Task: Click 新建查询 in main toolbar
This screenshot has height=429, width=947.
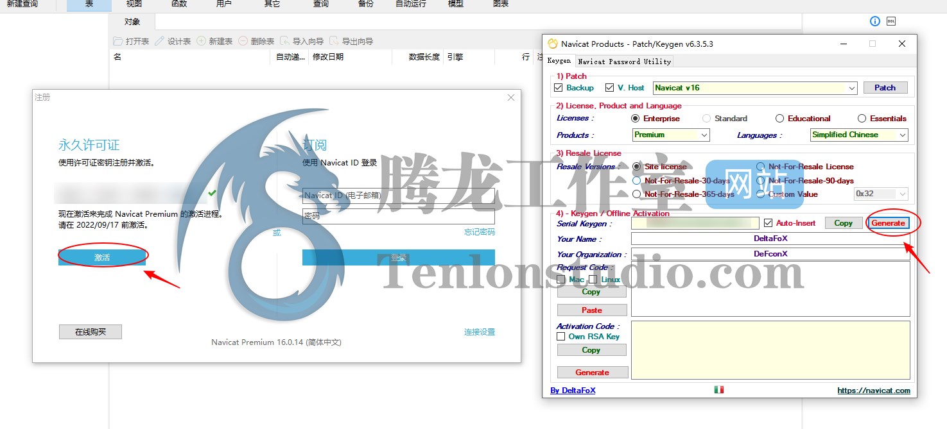Action: 22,4
